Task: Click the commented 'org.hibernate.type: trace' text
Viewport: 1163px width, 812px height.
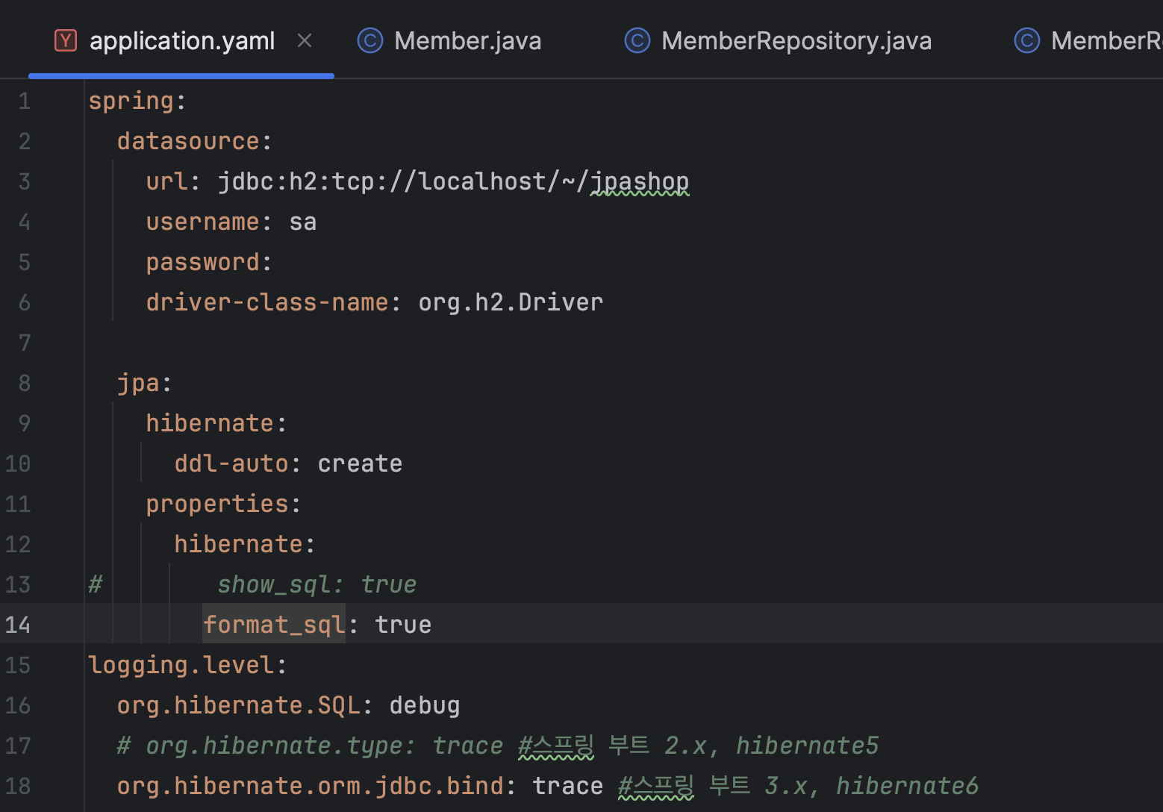Action: (x=325, y=746)
